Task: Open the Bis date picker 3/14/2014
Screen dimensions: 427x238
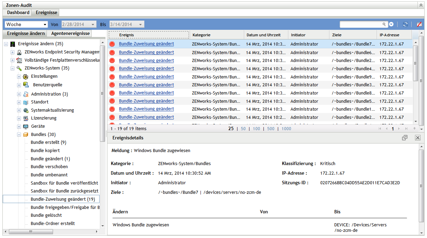Action: 127,24
